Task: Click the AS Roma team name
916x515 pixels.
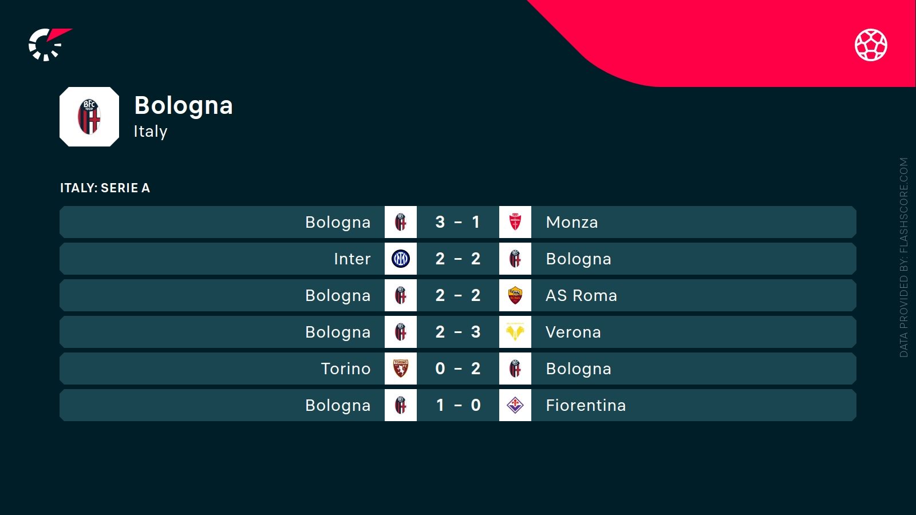Action: click(581, 295)
